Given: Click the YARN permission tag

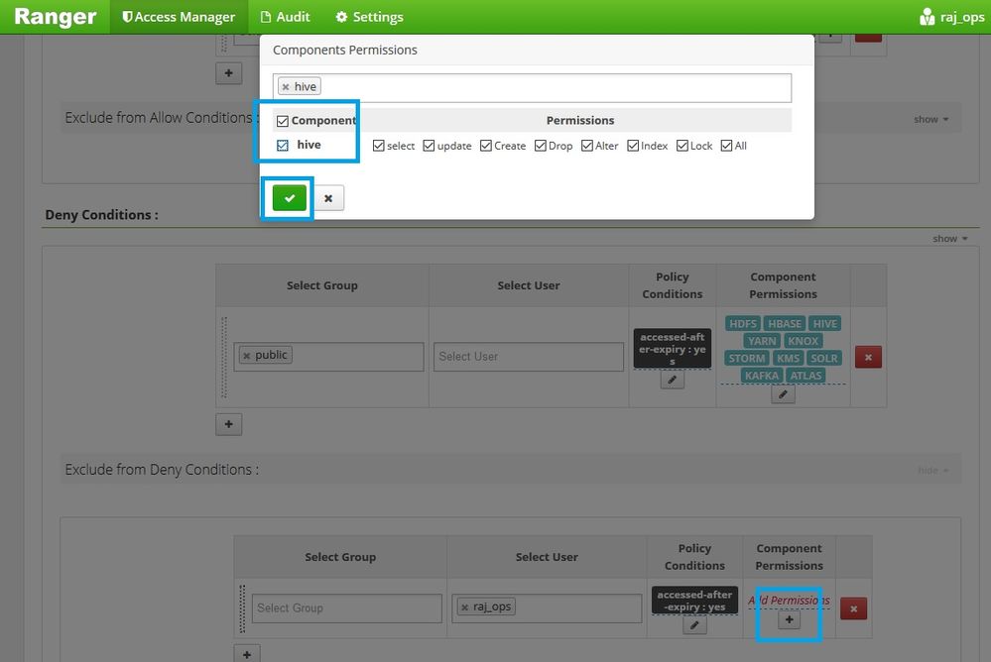Looking at the screenshot, I should (762, 341).
